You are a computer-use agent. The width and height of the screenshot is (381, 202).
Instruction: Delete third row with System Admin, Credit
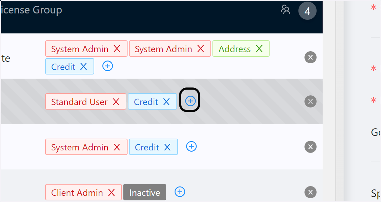311,147
